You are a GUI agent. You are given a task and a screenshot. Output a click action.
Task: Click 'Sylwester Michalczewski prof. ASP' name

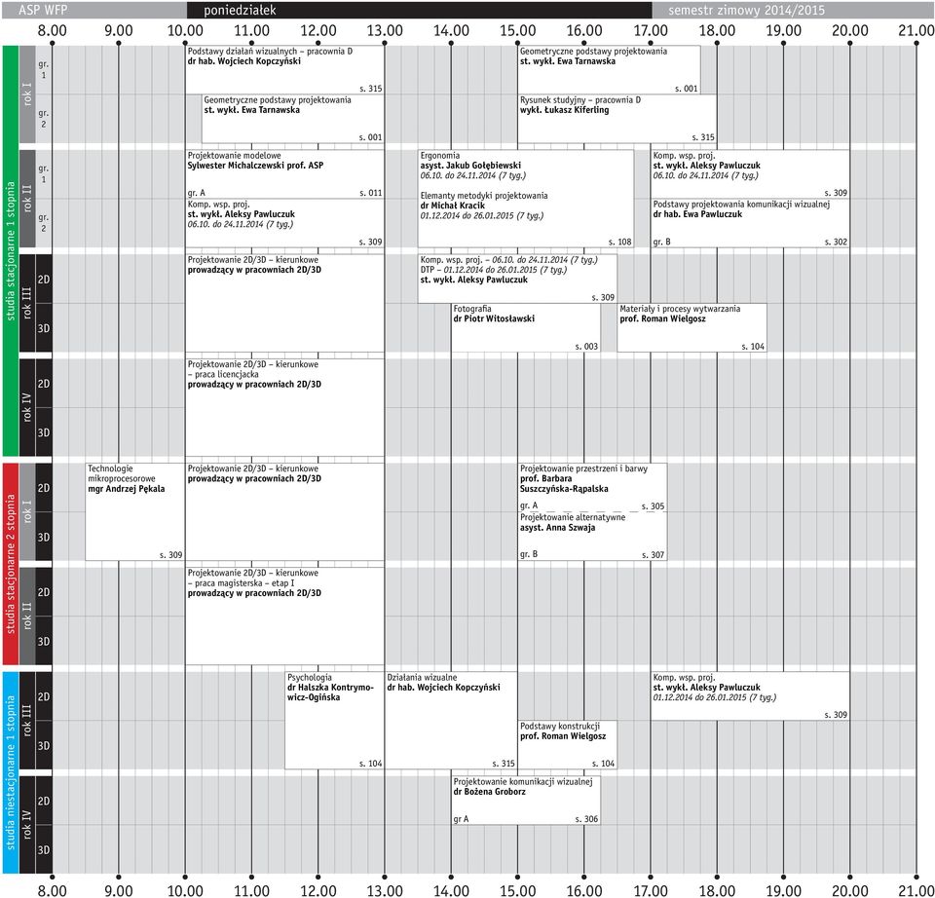(x=255, y=166)
